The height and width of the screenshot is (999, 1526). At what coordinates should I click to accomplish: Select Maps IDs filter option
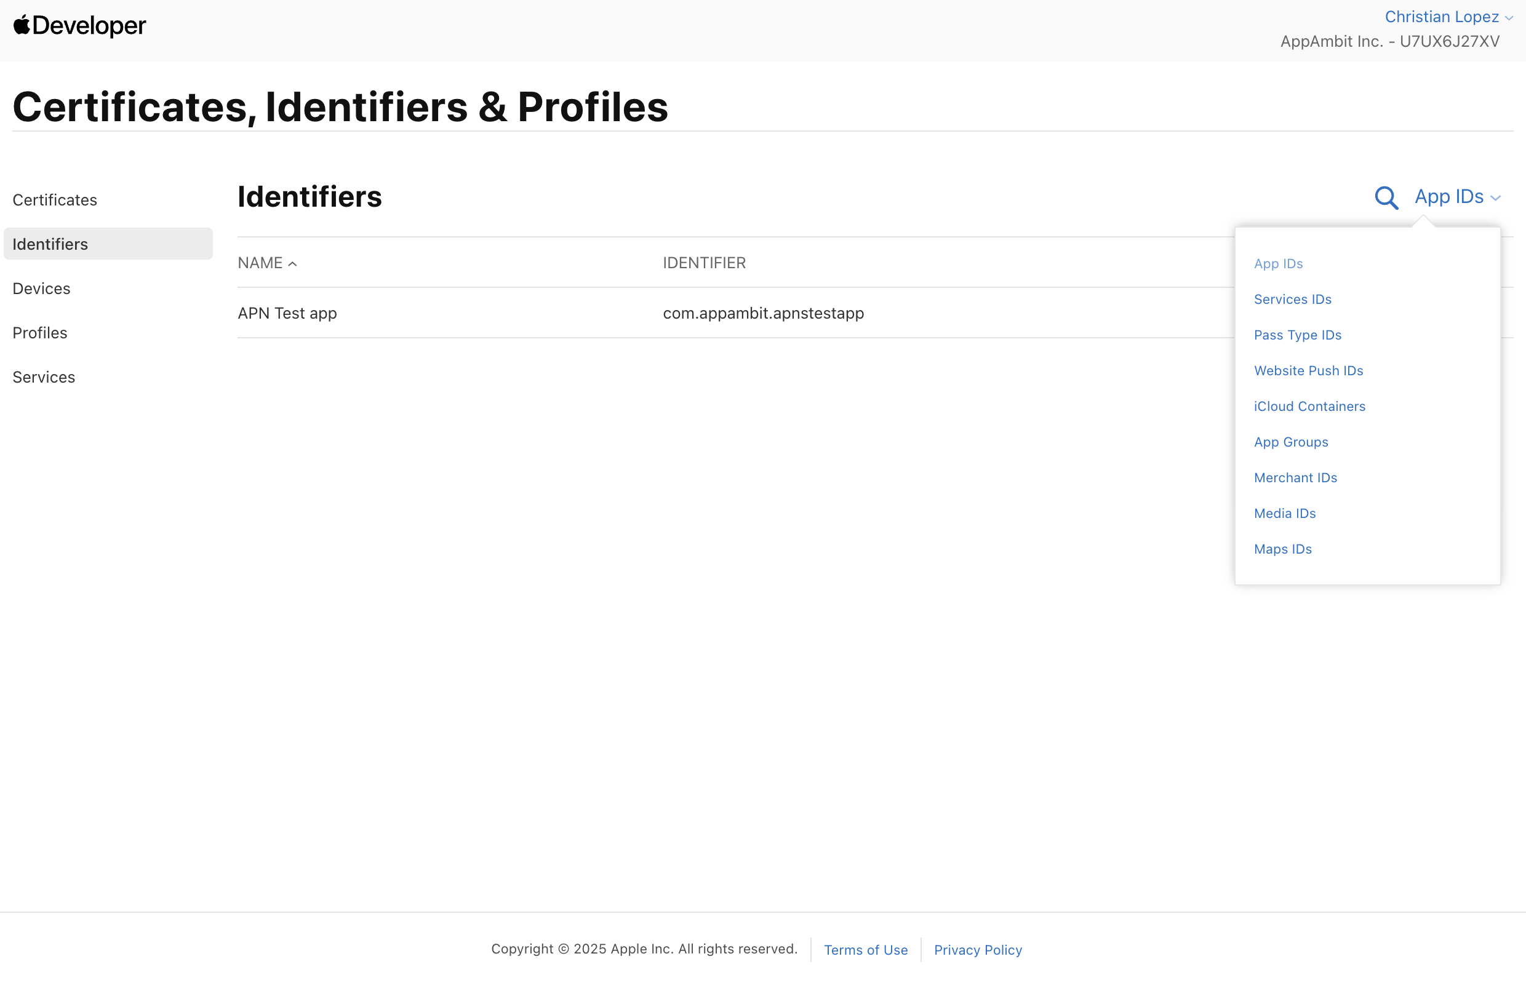point(1282,549)
